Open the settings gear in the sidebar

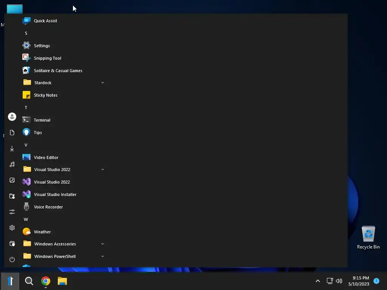(x=12, y=228)
